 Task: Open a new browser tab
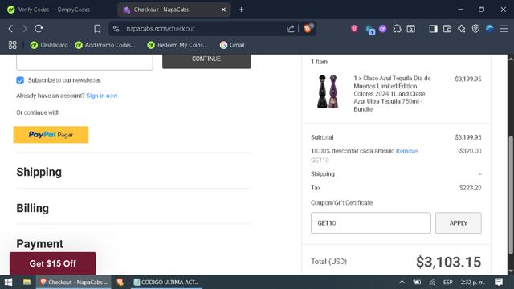(241, 10)
